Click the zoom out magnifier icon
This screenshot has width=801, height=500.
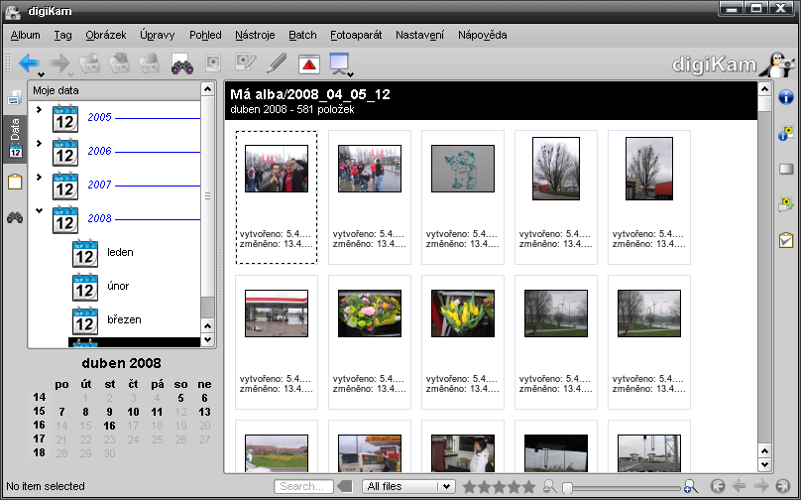click(549, 486)
